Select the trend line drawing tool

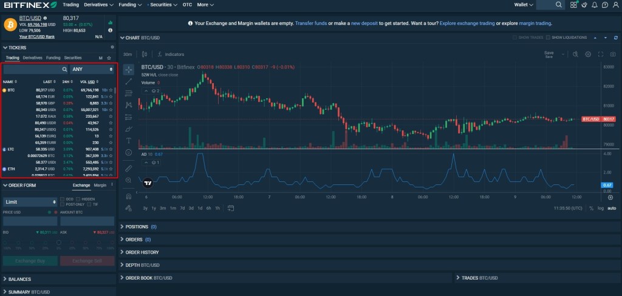pyautogui.click(x=129, y=82)
